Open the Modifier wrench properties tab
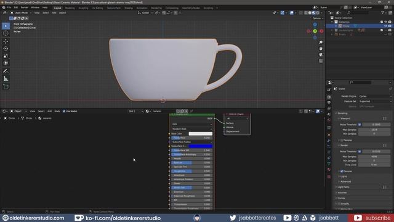The image size is (394, 222). pyautogui.click(x=329, y=141)
